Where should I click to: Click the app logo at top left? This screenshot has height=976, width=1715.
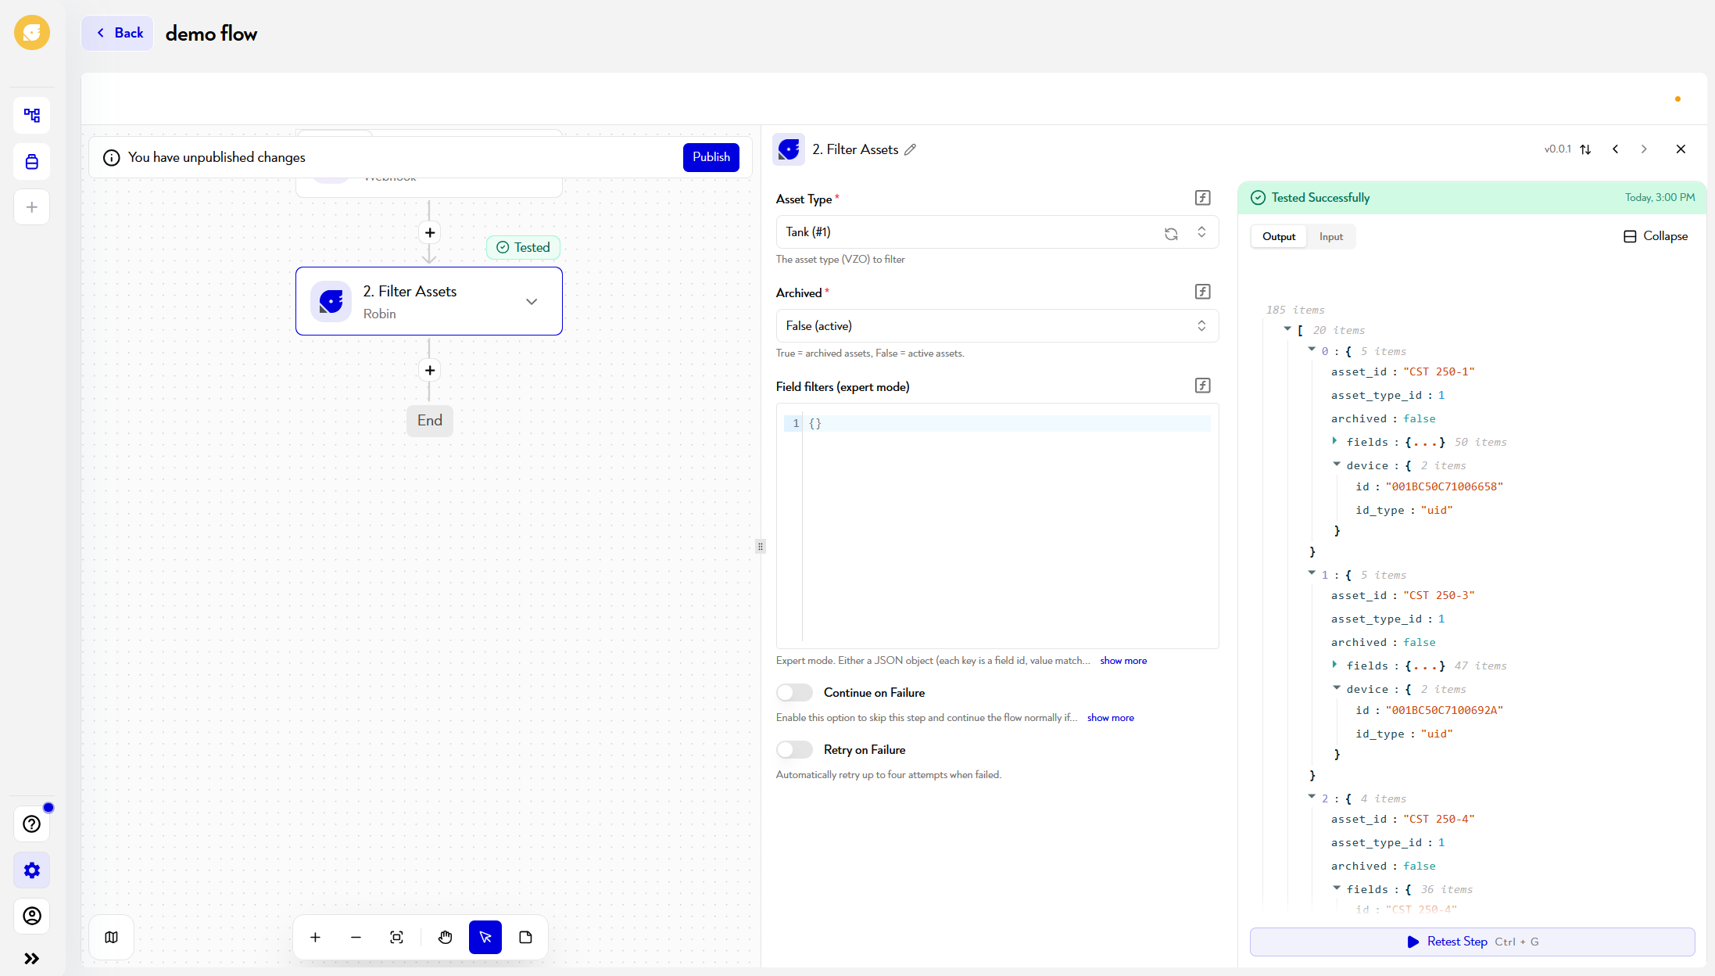[32, 32]
